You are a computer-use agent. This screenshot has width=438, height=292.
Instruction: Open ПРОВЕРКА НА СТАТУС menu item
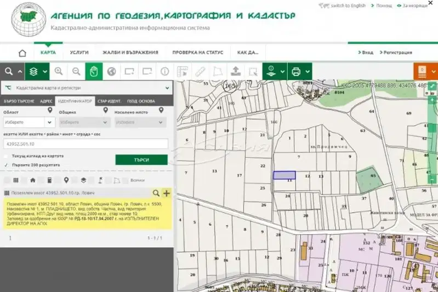pos(198,53)
